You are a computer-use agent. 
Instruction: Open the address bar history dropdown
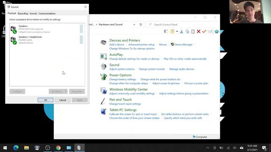[134, 24]
